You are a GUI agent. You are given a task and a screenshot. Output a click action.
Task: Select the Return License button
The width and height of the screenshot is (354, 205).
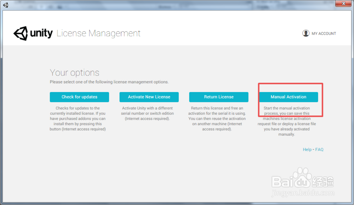pyautogui.click(x=219, y=97)
